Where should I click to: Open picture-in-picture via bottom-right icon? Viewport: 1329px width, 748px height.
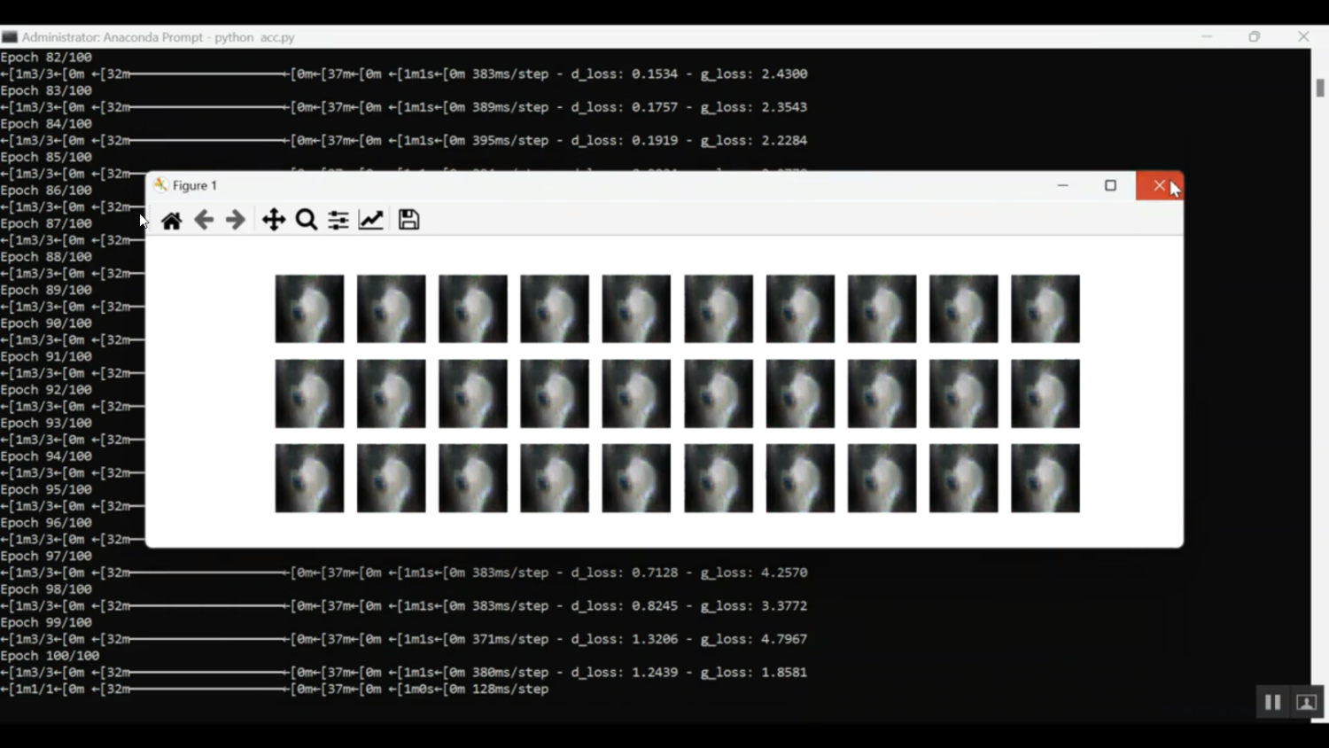(1305, 702)
